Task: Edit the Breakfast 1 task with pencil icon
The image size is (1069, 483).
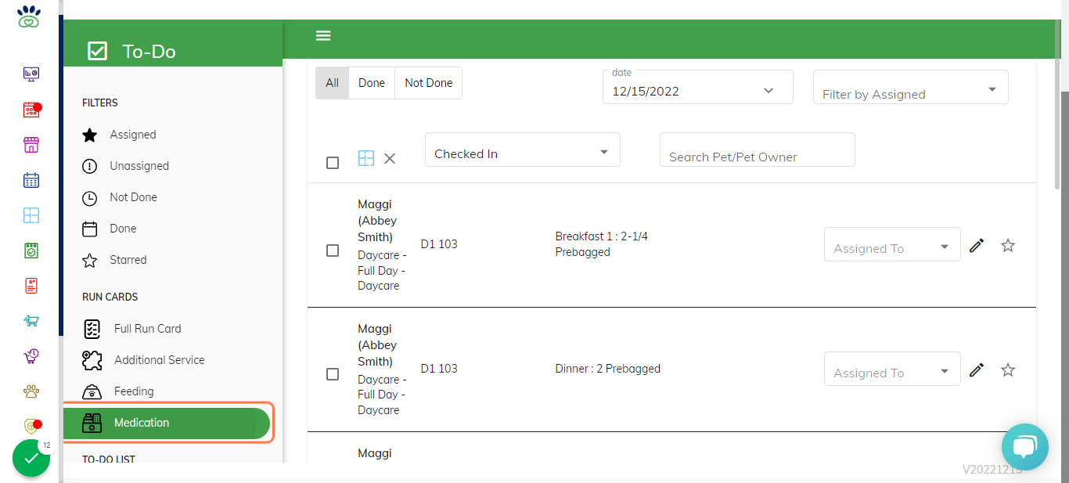Action: [x=976, y=246]
